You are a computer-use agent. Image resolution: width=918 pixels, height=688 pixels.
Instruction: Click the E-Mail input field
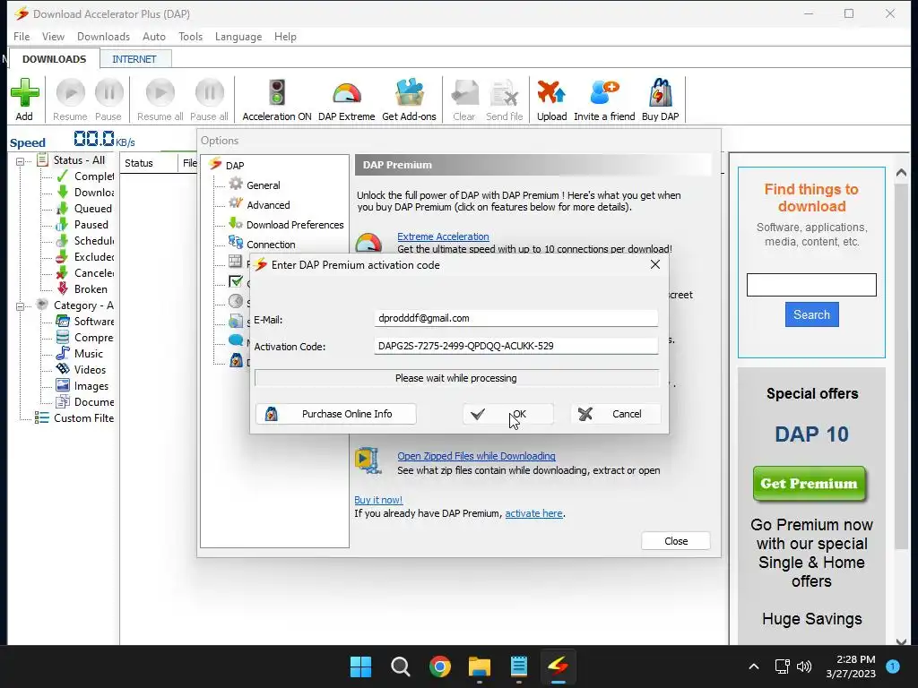(x=515, y=318)
